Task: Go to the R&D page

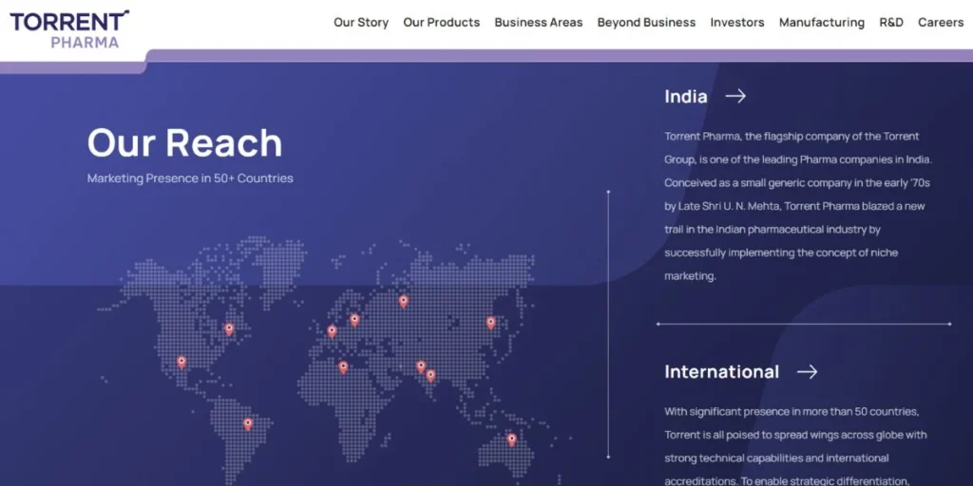Action: pyautogui.click(x=891, y=23)
